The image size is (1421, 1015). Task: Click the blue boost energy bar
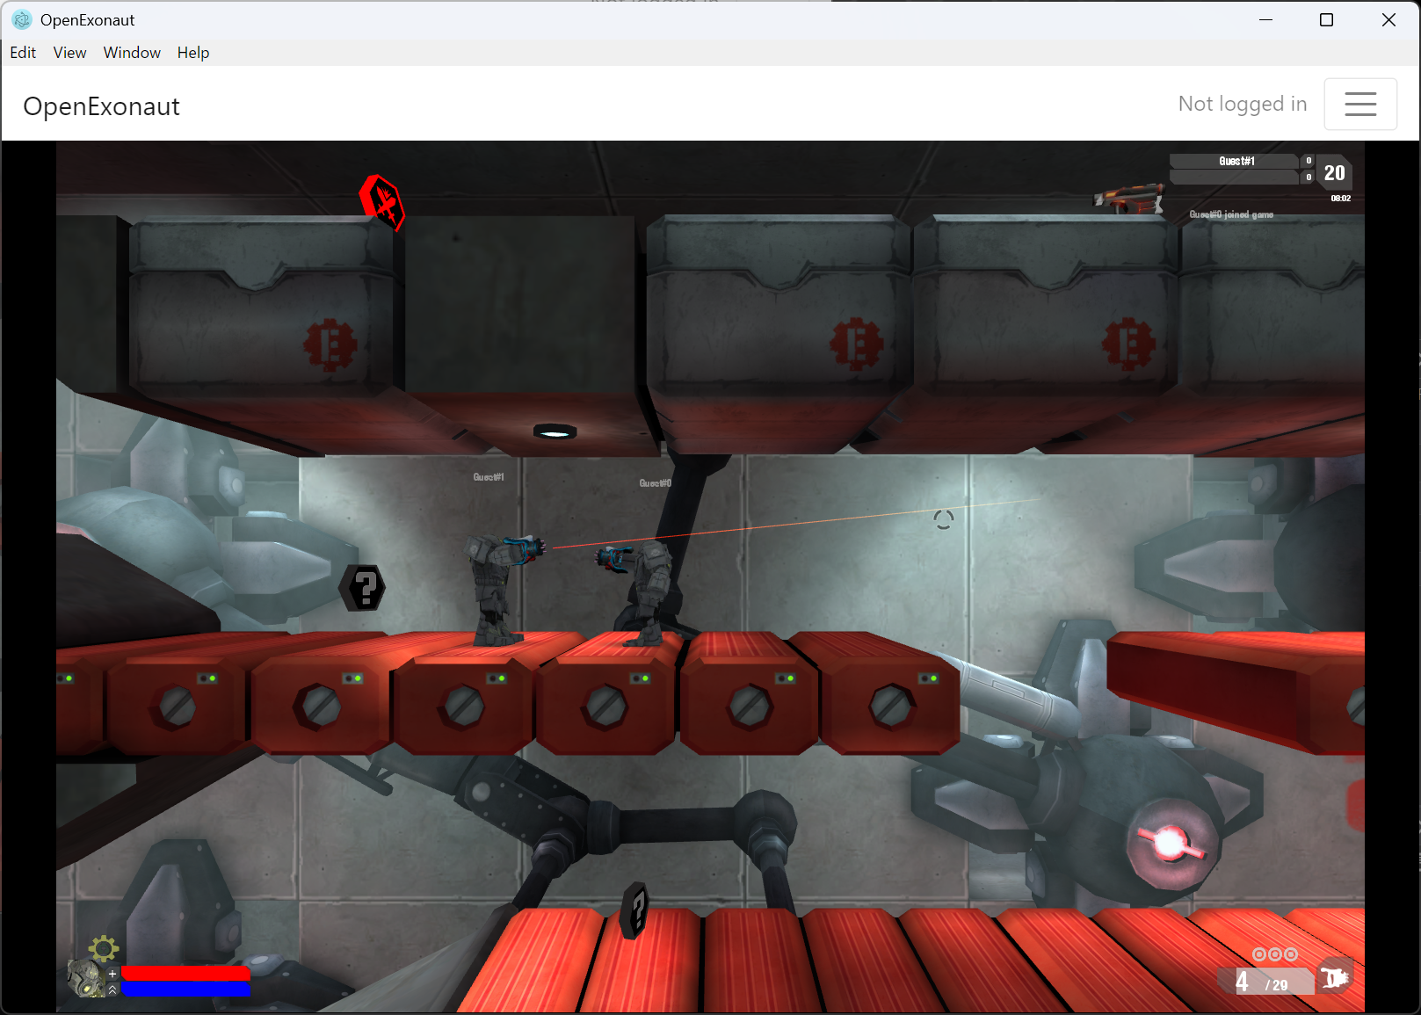(x=185, y=990)
